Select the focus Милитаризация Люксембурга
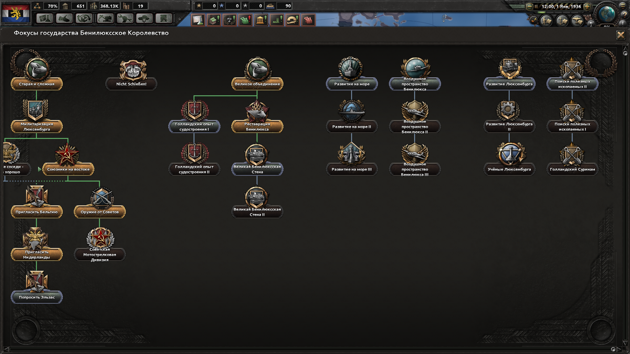630x354 pixels. [x=37, y=127]
